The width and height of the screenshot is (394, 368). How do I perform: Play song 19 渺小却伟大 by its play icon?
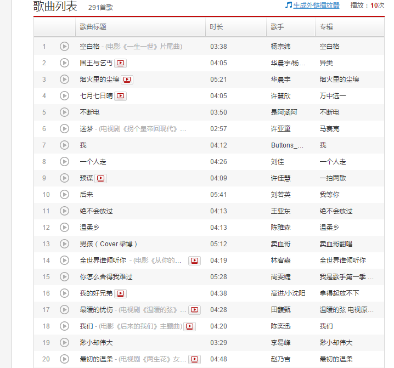pos(64,343)
